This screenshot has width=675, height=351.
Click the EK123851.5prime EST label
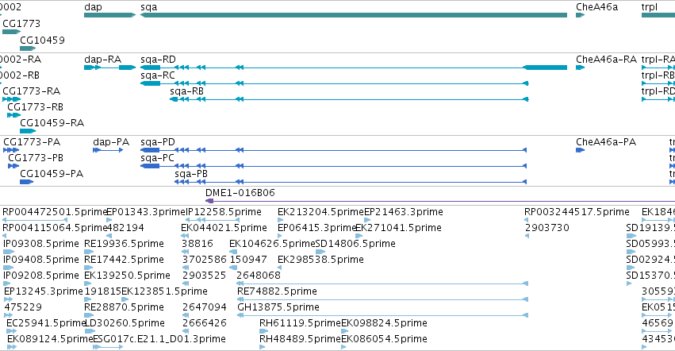pyautogui.click(x=164, y=291)
